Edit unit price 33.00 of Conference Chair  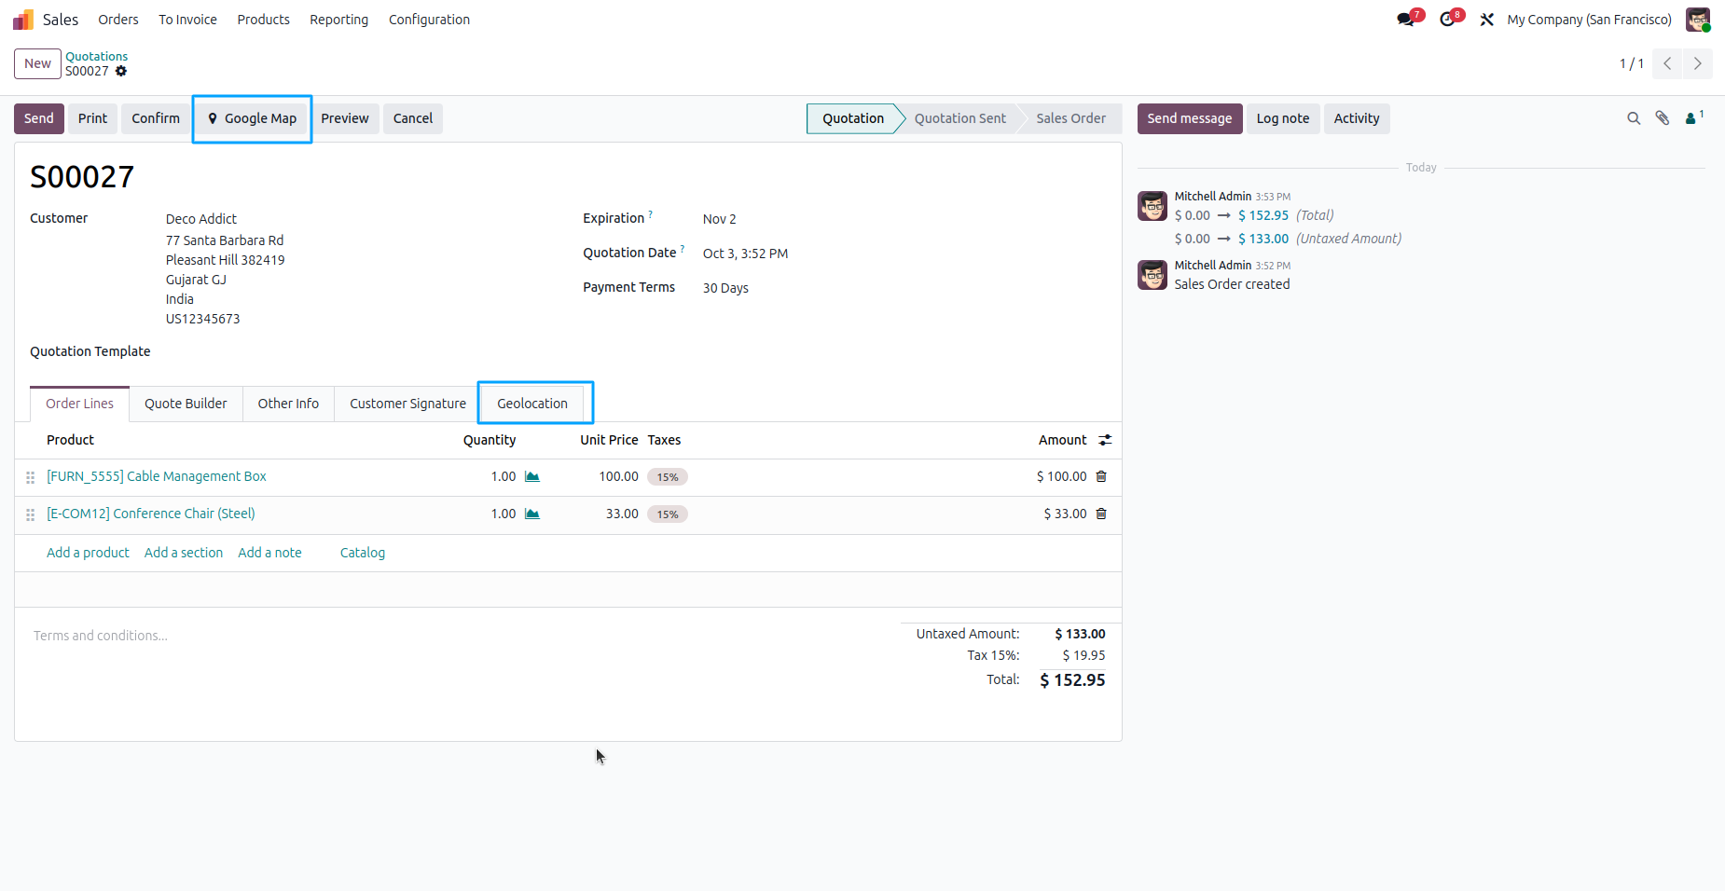tap(622, 514)
